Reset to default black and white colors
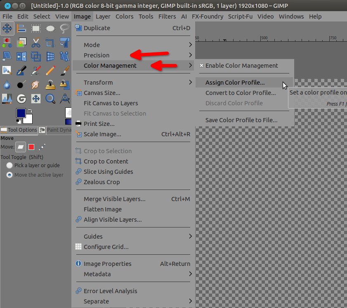 19,121
